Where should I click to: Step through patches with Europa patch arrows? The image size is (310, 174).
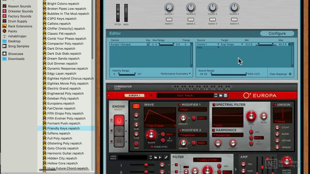click(x=216, y=96)
